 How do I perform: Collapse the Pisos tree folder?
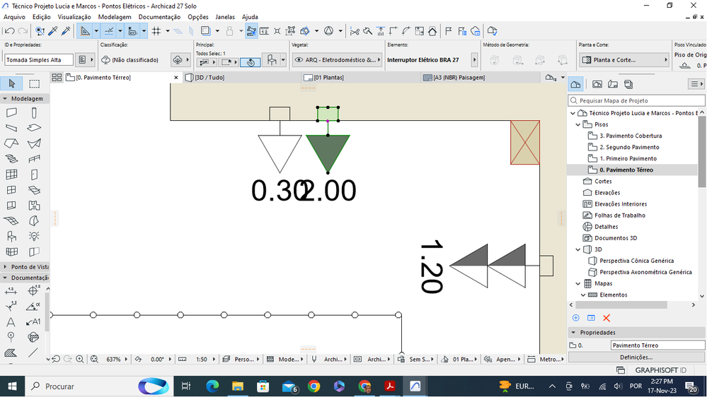[x=578, y=125]
